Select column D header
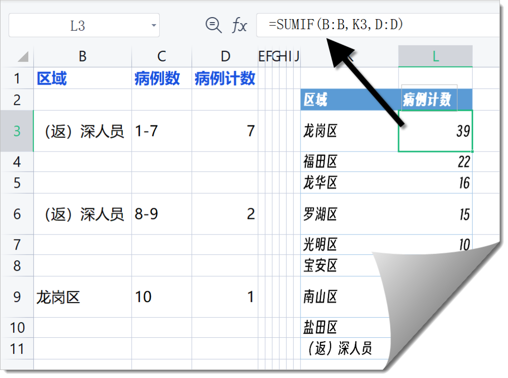 [225, 57]
